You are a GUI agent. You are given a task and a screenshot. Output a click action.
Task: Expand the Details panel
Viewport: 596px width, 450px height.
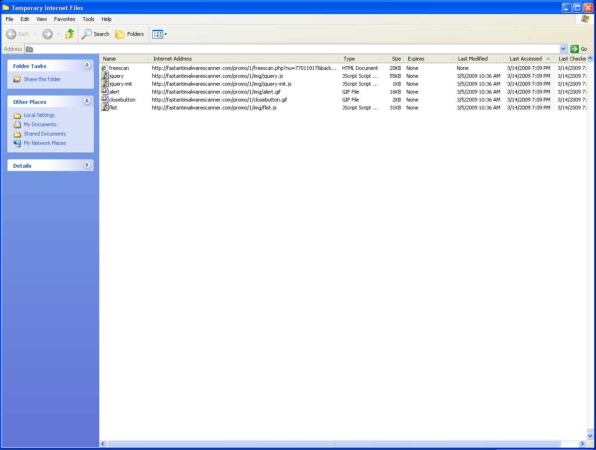[x=87, y=165]
